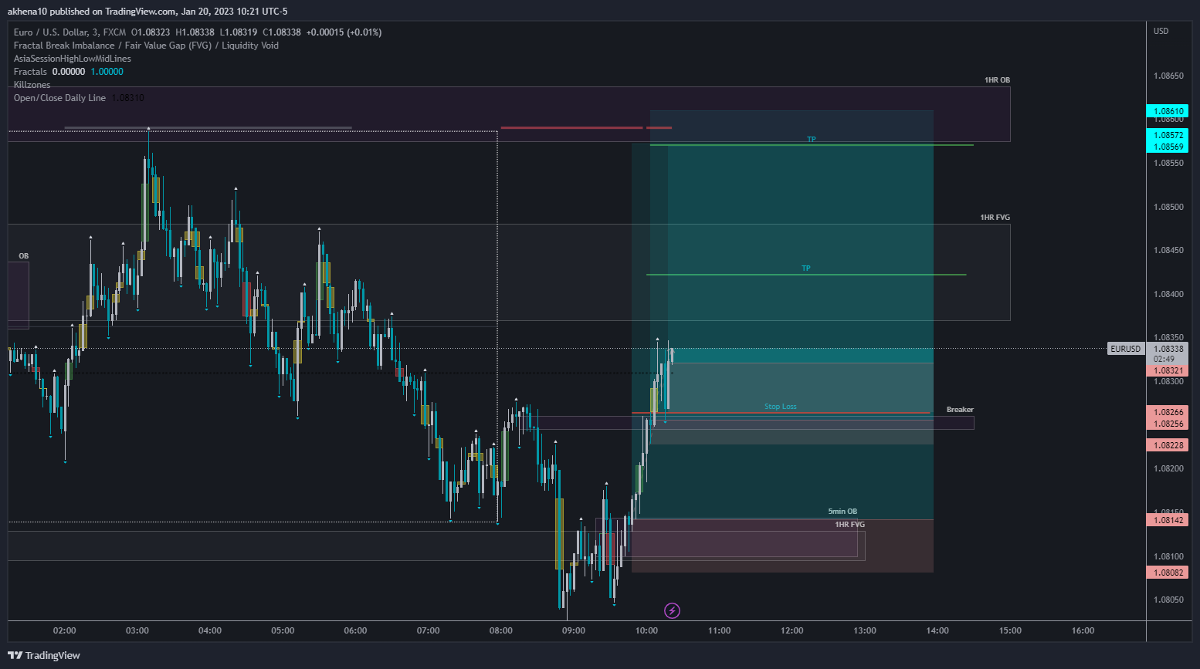Screen dimensions: 1200x669
Task: Click the Breaker zone label
Action: pyautogui.click(x=960, y=410)
